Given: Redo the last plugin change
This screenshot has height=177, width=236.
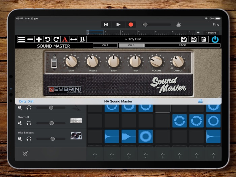Looking at the screenshot, I should pos(56,39).
